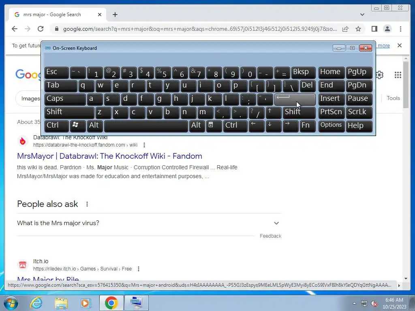Image resolution: width=415 pixels, height=311 pixels.
Task: Tap the Bksp key
Action: point(303,72)
